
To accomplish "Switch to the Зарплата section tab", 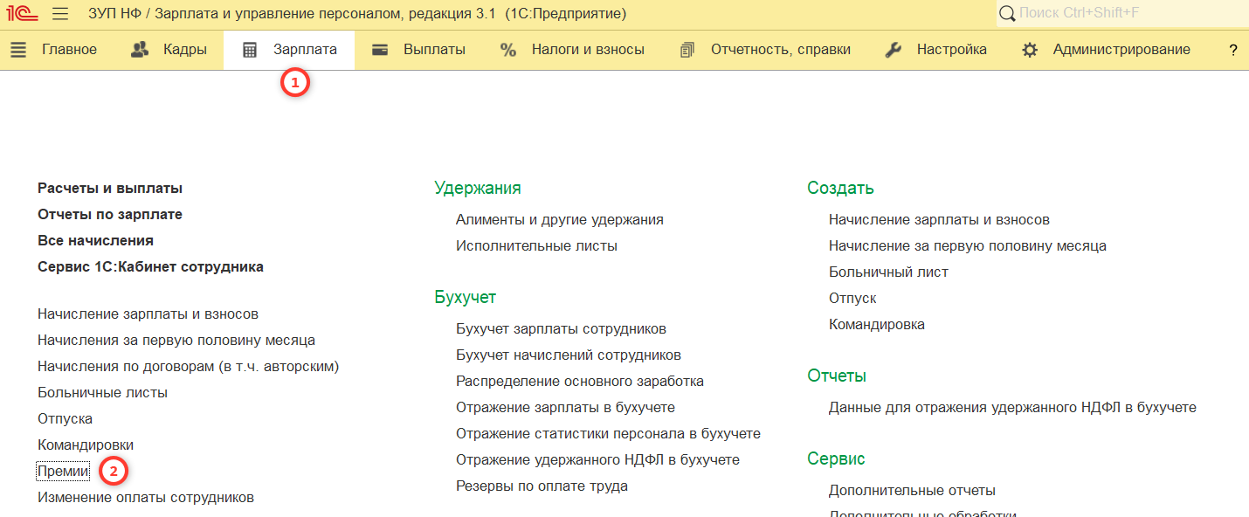I will (289, 50).
